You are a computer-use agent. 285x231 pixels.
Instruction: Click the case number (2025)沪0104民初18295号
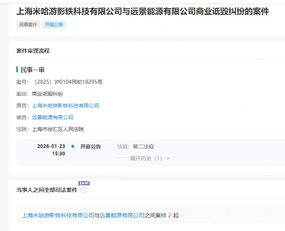tap(68, 82)
